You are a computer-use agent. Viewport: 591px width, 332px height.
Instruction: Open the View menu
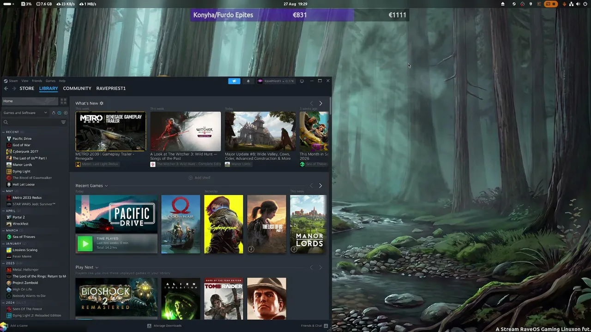click(25, 81)
